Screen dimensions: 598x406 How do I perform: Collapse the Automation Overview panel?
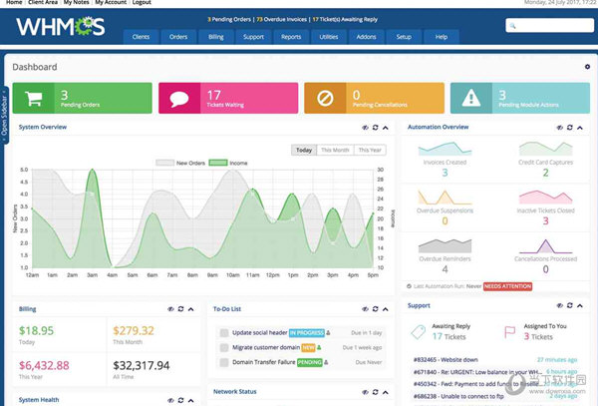pyautogui.click(x=581, y=128)
